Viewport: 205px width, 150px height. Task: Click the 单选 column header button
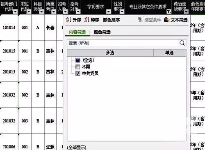(x=170, y=53)
